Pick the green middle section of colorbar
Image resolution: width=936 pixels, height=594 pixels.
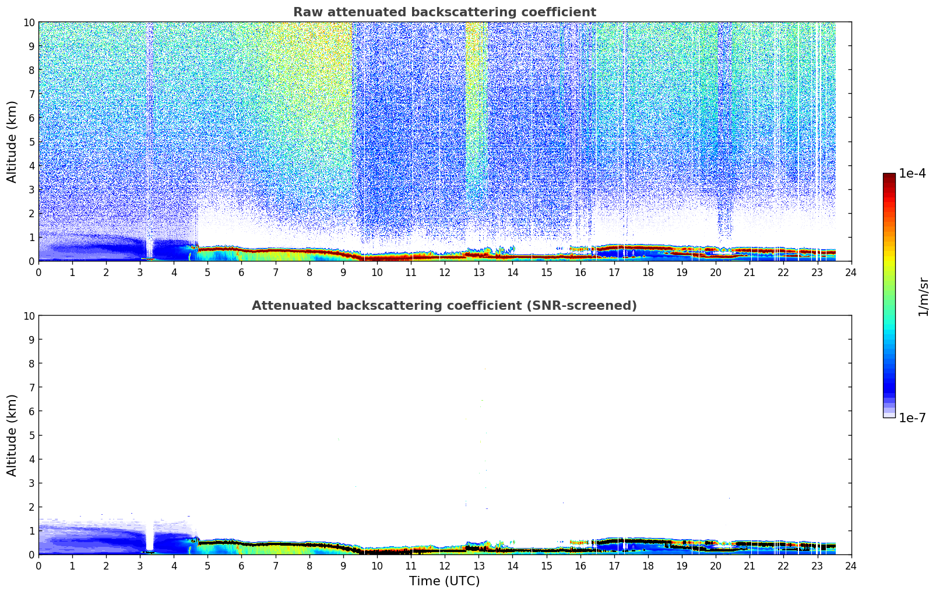click(x=889, y=291)
